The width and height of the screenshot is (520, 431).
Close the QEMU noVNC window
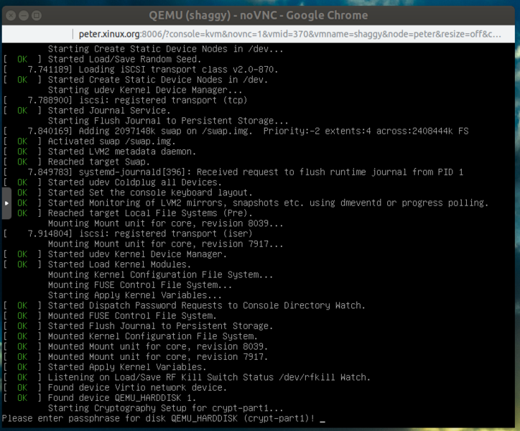click(10, 14)
